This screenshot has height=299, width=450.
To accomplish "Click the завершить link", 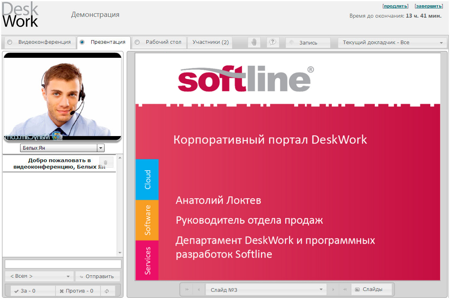I will [x=429, y=6].
